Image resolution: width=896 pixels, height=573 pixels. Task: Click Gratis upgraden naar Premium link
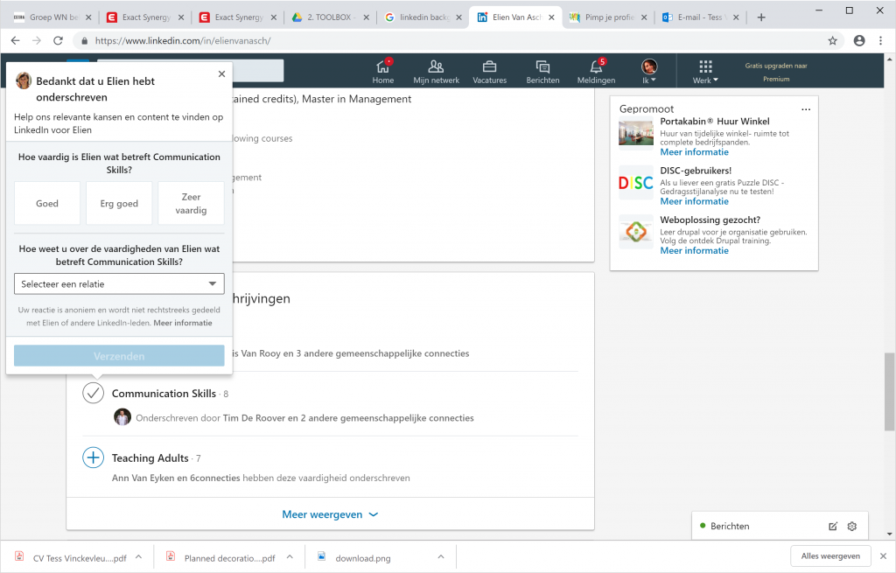[776, 72]
